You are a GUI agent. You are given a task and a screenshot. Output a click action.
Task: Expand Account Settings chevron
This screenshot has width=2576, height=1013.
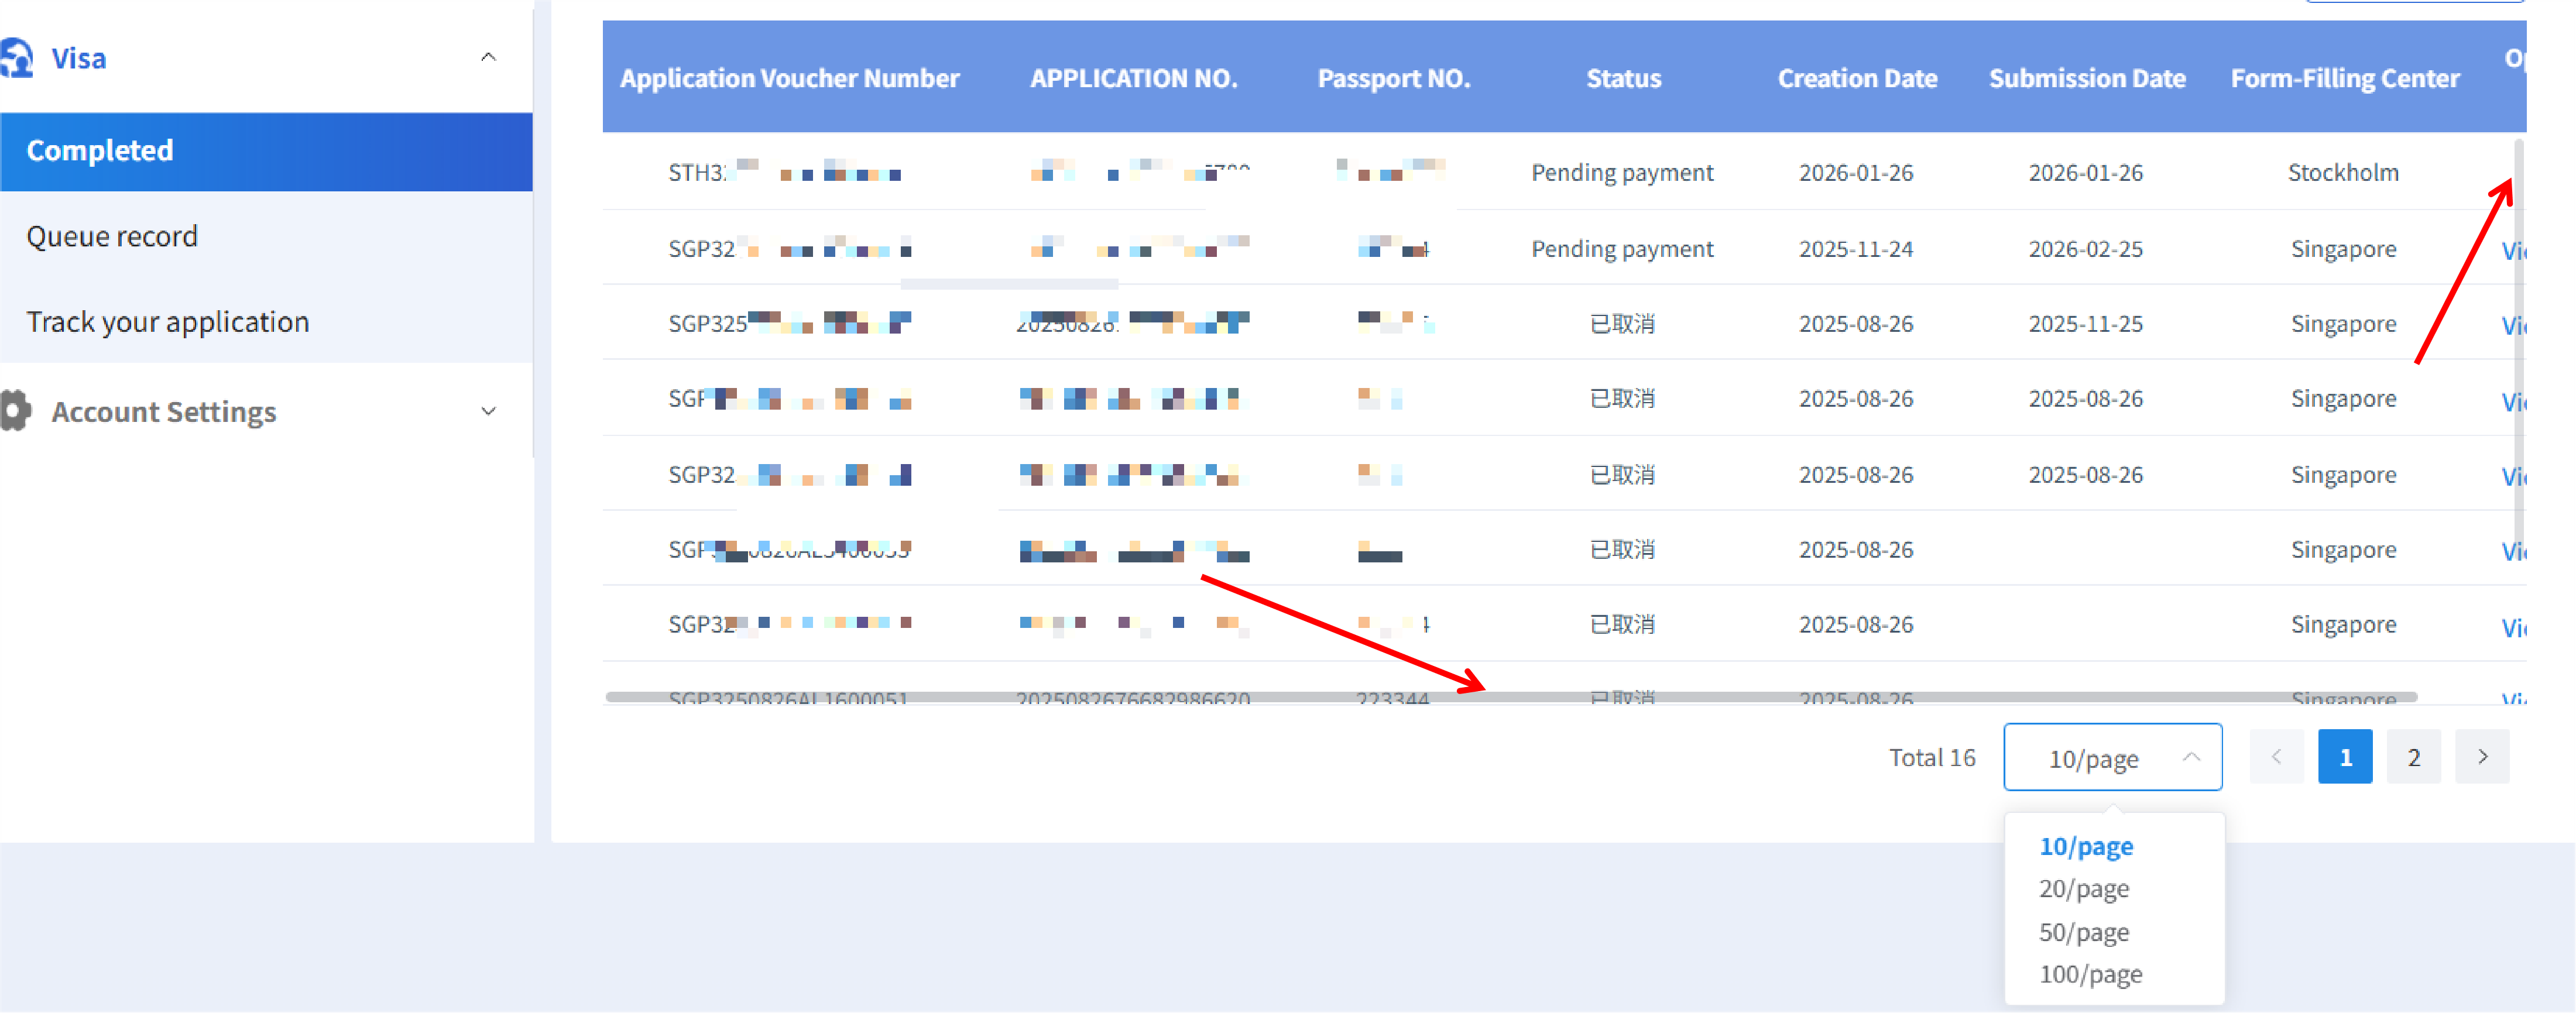click(x=488, y=411)
